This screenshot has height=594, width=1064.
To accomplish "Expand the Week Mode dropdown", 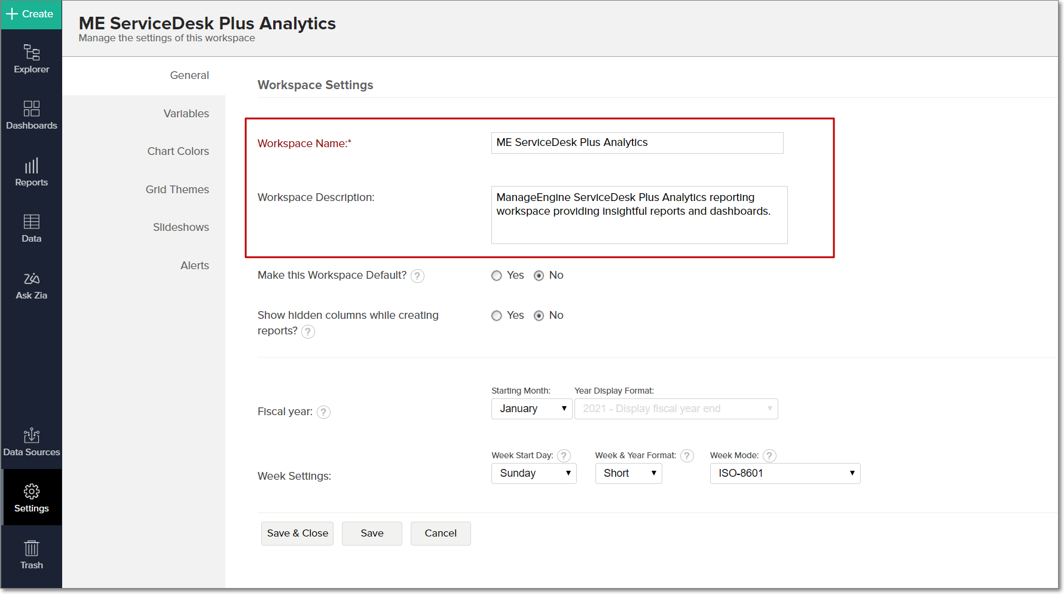I will point(785,473).
